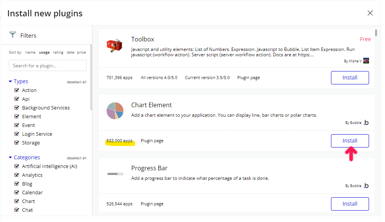The height and width of the screenshot is (222, 385).
Task: Install the Progress Bar plugin
Action: pos(350,204)
